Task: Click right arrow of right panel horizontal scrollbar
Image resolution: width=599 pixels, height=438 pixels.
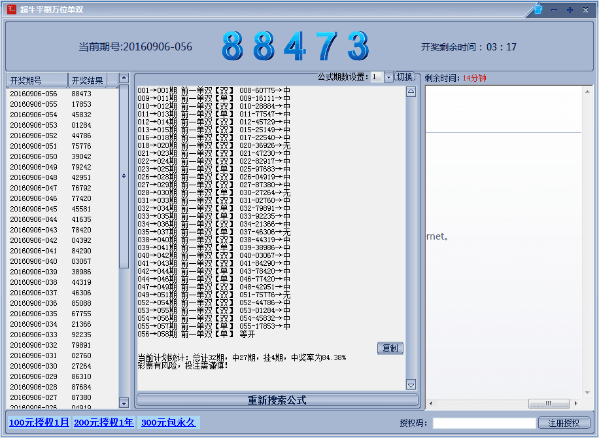Action: (575, 403)
